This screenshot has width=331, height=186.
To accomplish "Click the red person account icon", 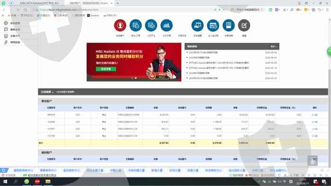I will [120, 25].
